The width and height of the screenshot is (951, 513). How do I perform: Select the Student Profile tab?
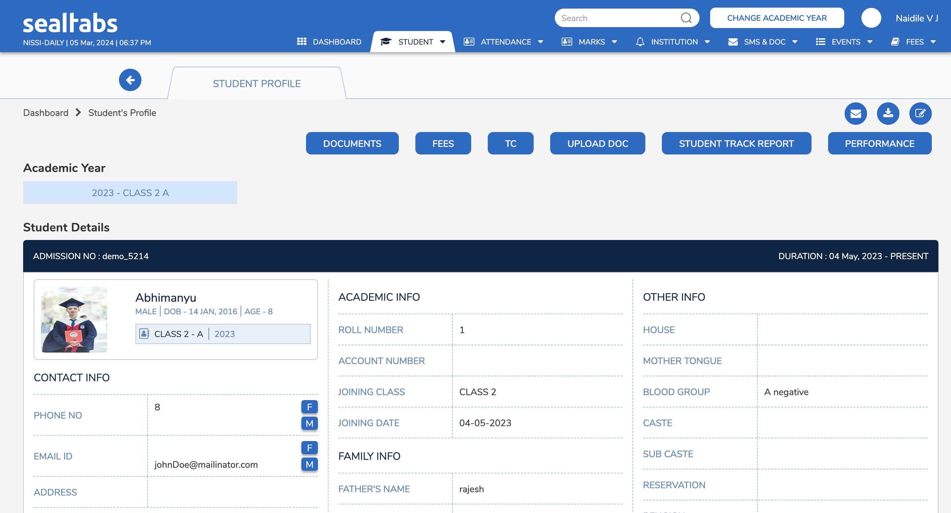(x=256, y=84)
